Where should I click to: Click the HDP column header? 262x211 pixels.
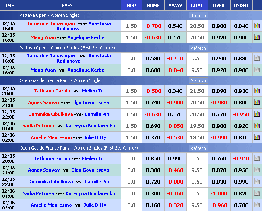[x=131, y=6]
